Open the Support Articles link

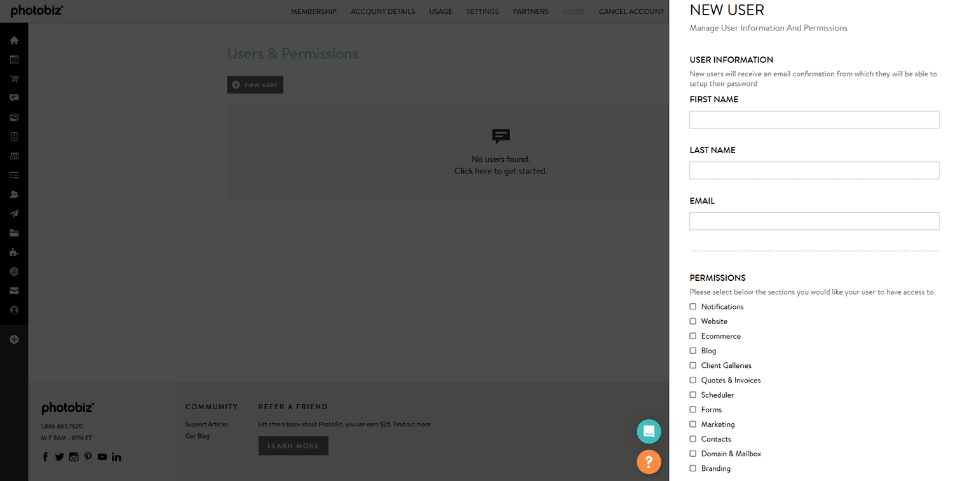click(206, 424)
